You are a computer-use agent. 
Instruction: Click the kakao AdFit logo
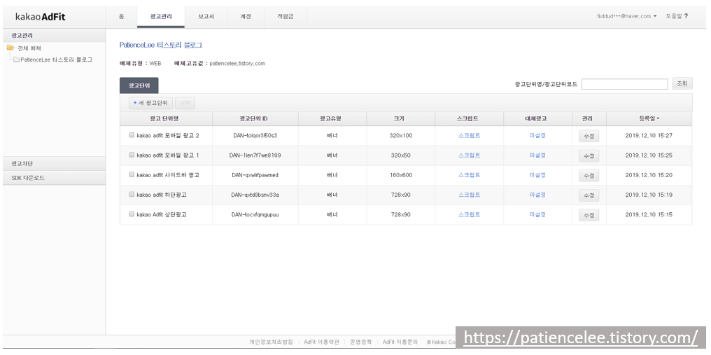coord(41,17)
